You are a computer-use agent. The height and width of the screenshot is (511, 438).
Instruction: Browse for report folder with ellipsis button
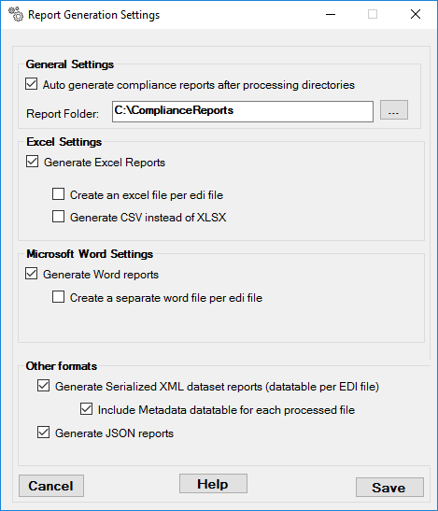[394, 110]
